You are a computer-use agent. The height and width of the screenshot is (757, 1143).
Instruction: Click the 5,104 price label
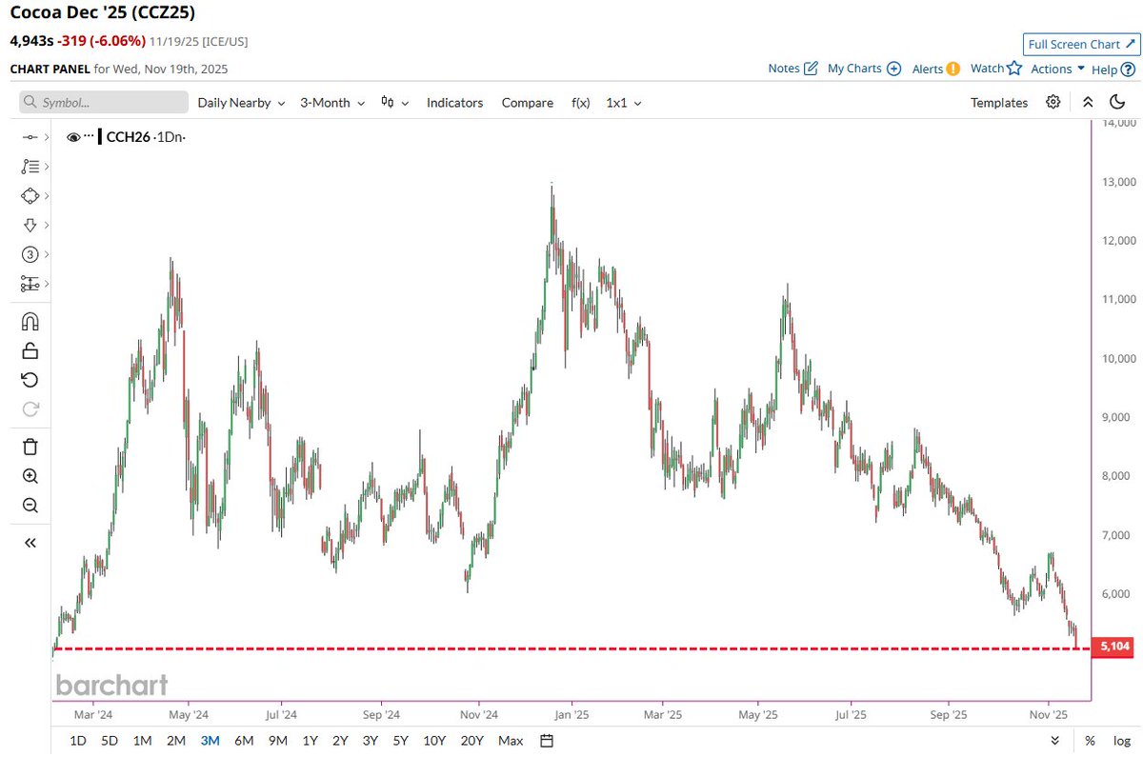[x=1113, y=648]
